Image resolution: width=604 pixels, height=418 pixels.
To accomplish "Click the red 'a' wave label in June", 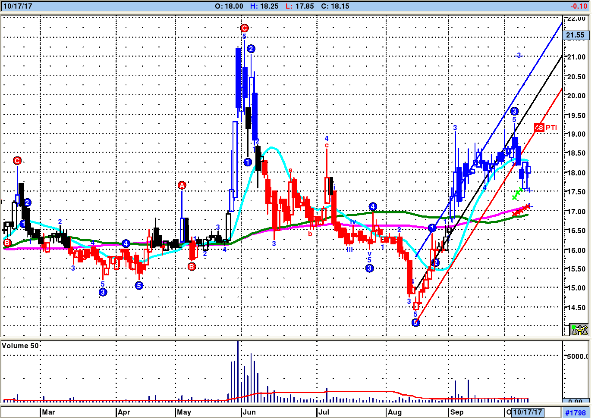I will [x=291, y=171].
